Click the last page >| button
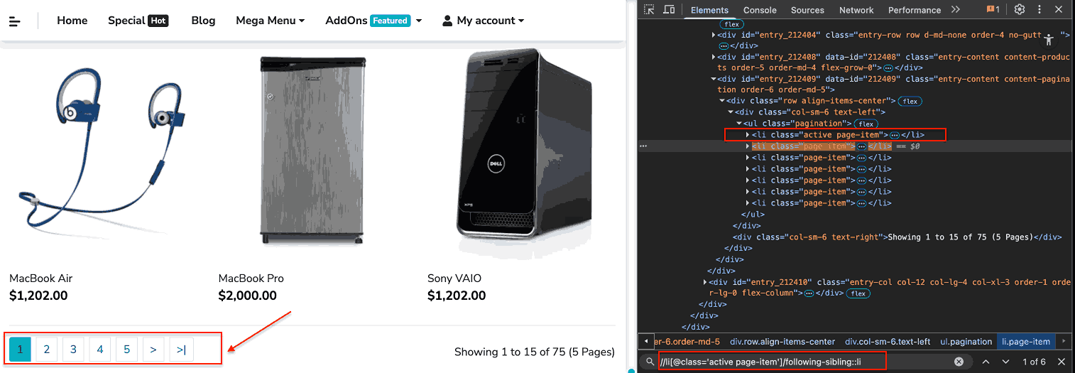This screenshot has width=1075, height=373. coord(182,350)
